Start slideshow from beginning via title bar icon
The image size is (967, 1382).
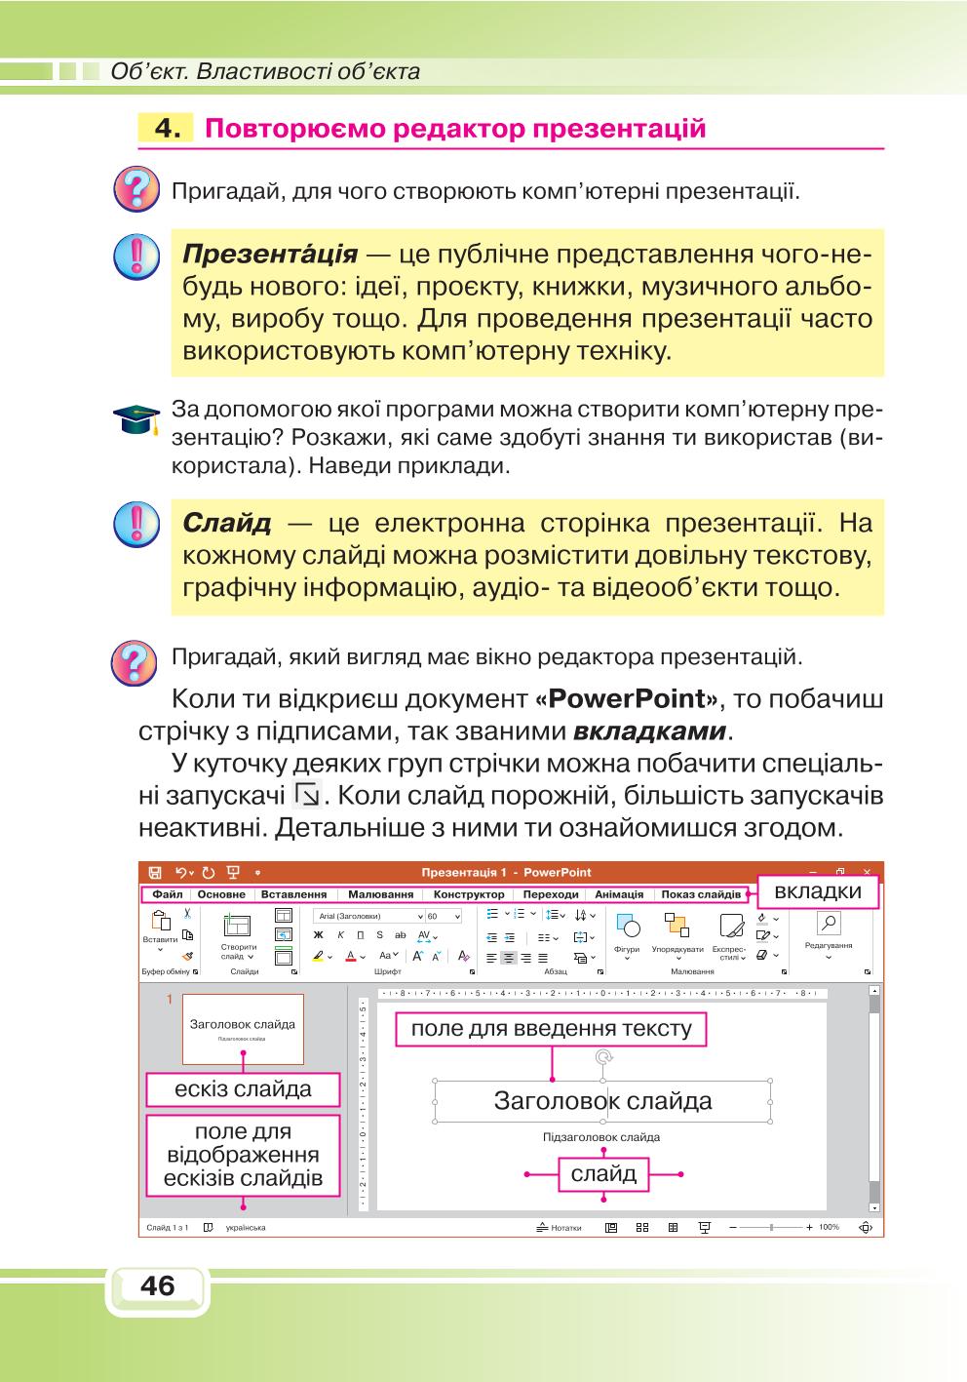(x=232, y=872)
